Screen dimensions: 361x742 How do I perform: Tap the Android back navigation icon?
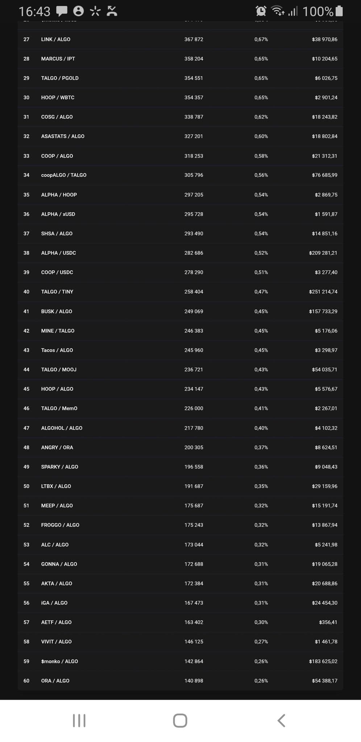(x=281, y=721)
